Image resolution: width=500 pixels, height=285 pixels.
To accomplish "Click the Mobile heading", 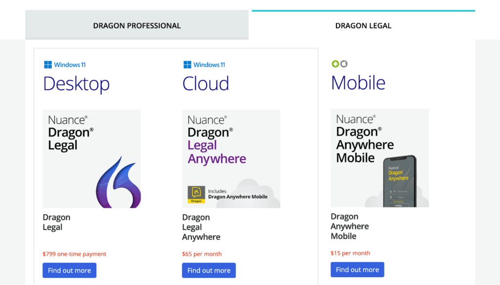I will 358,83.
